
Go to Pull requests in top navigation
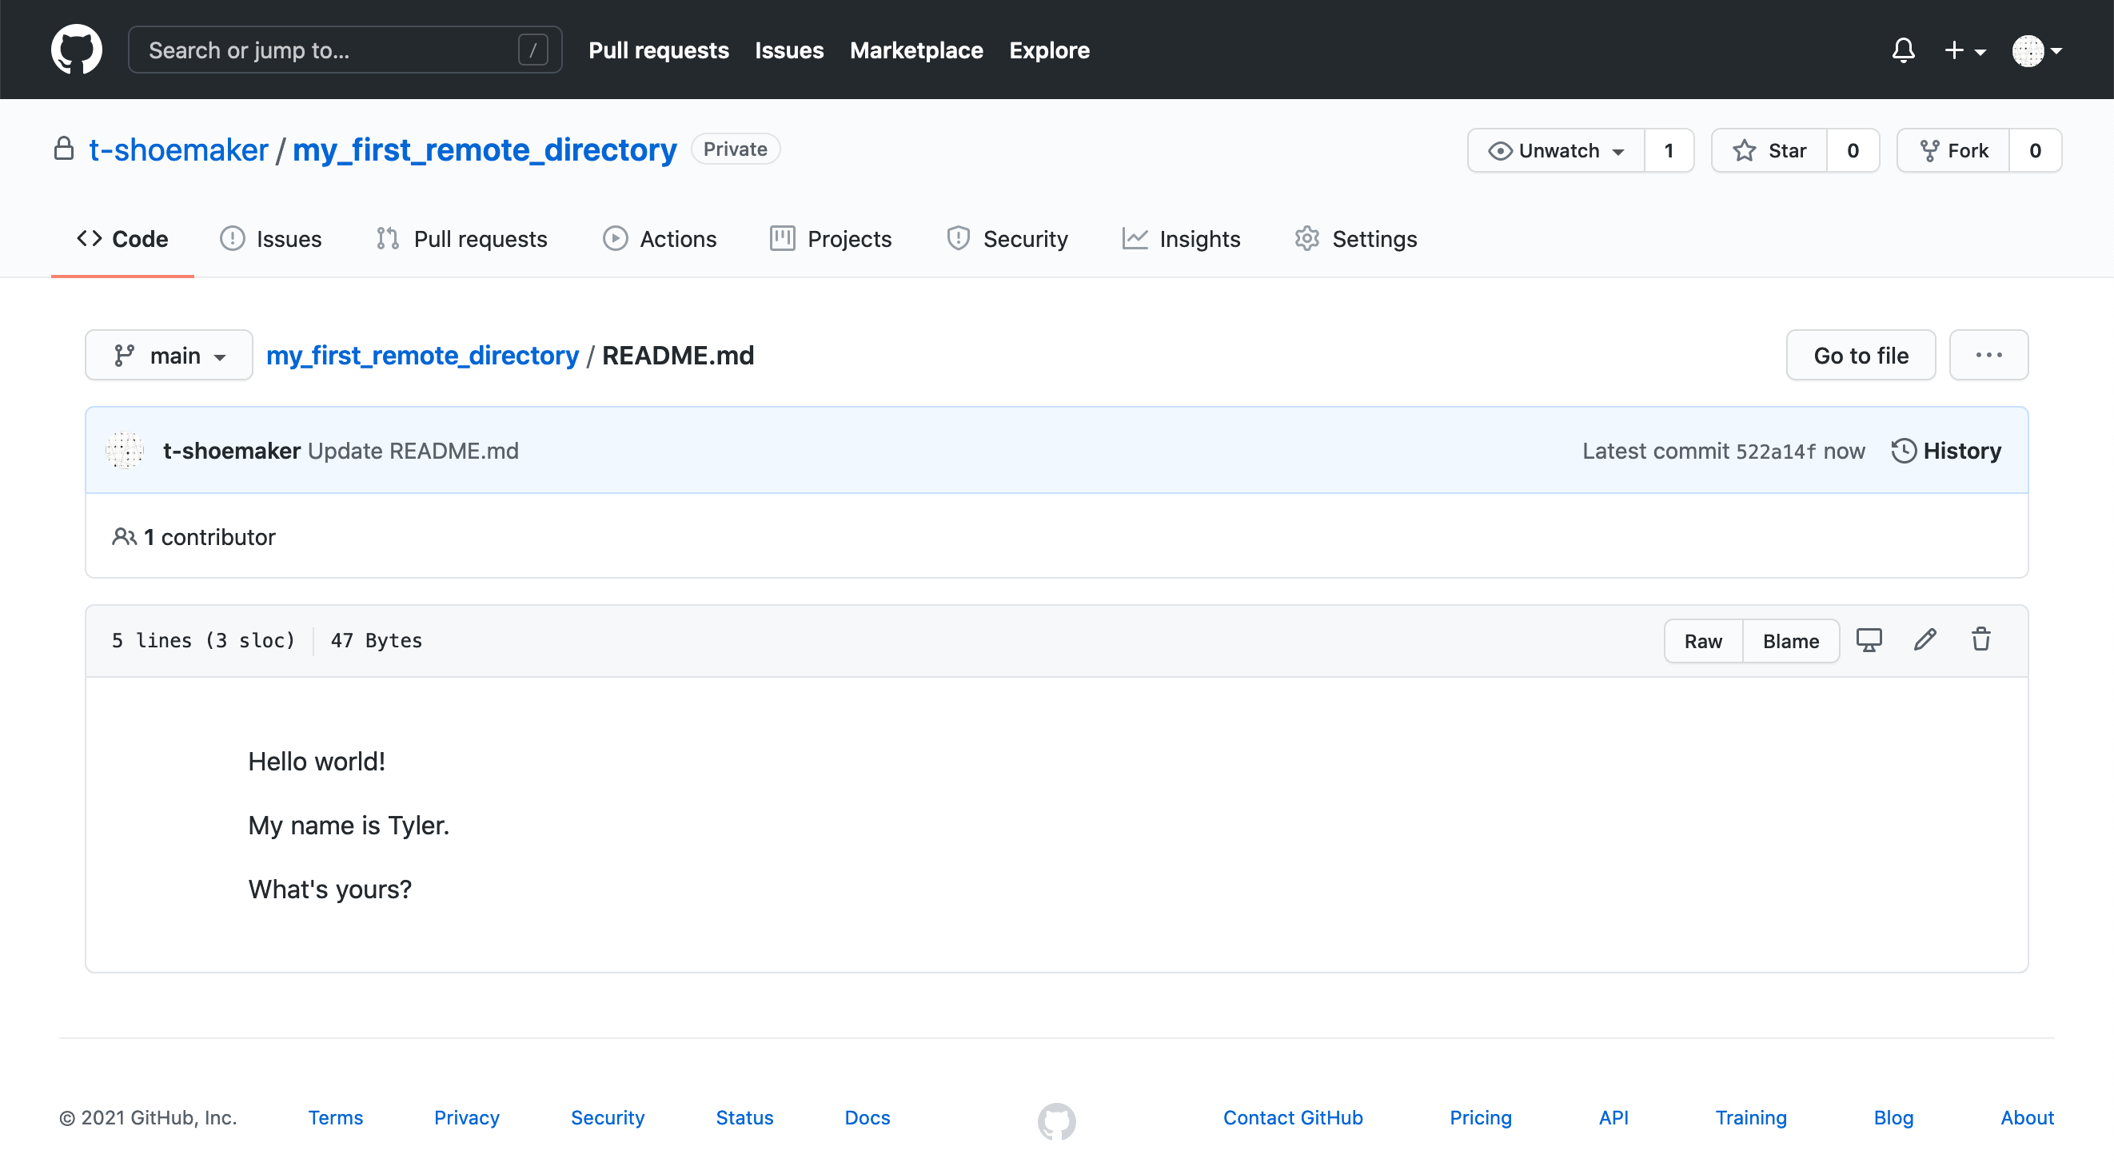click(x=658, y=50)
